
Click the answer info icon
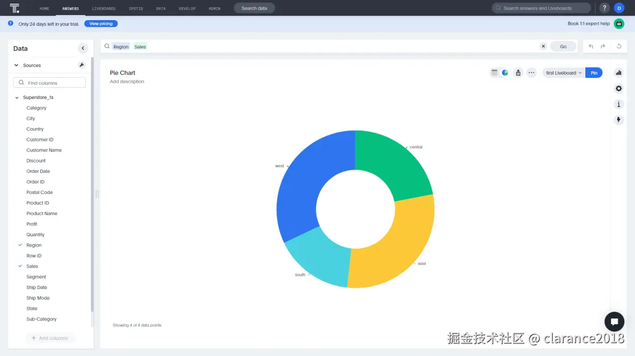coord(618,104)
